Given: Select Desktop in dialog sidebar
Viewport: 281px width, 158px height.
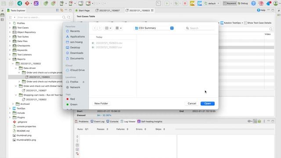Looking at the screenshot, I should click(73, 47).
